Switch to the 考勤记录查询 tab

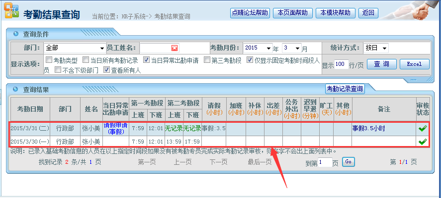point(345,89)
